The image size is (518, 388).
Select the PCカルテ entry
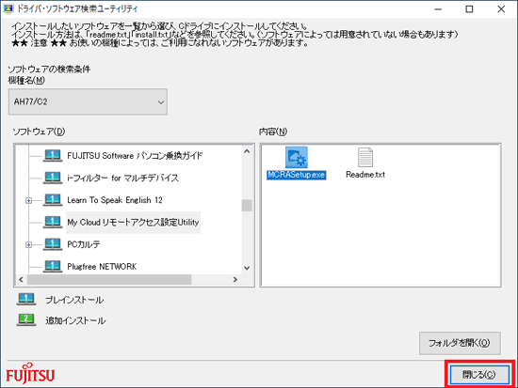pos(84,244)
